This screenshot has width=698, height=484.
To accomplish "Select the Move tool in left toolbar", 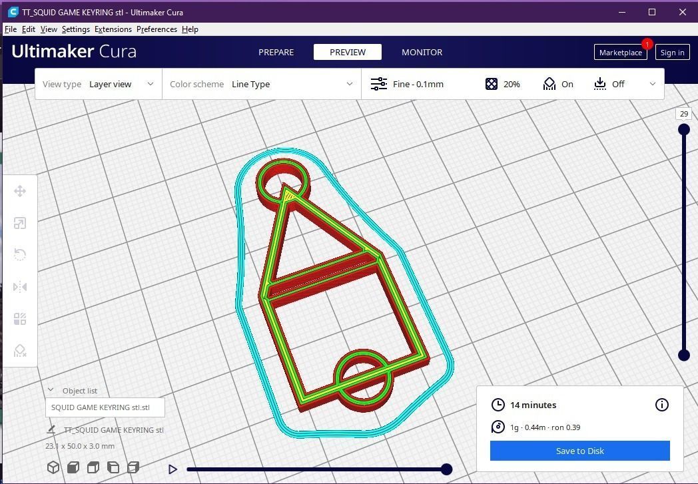I will point(19,191).
